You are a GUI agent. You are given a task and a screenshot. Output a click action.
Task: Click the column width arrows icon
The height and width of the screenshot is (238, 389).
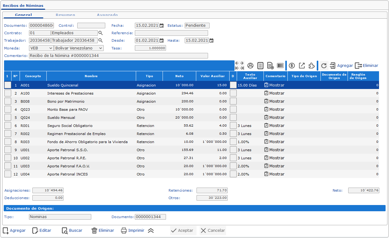[240, 66]
